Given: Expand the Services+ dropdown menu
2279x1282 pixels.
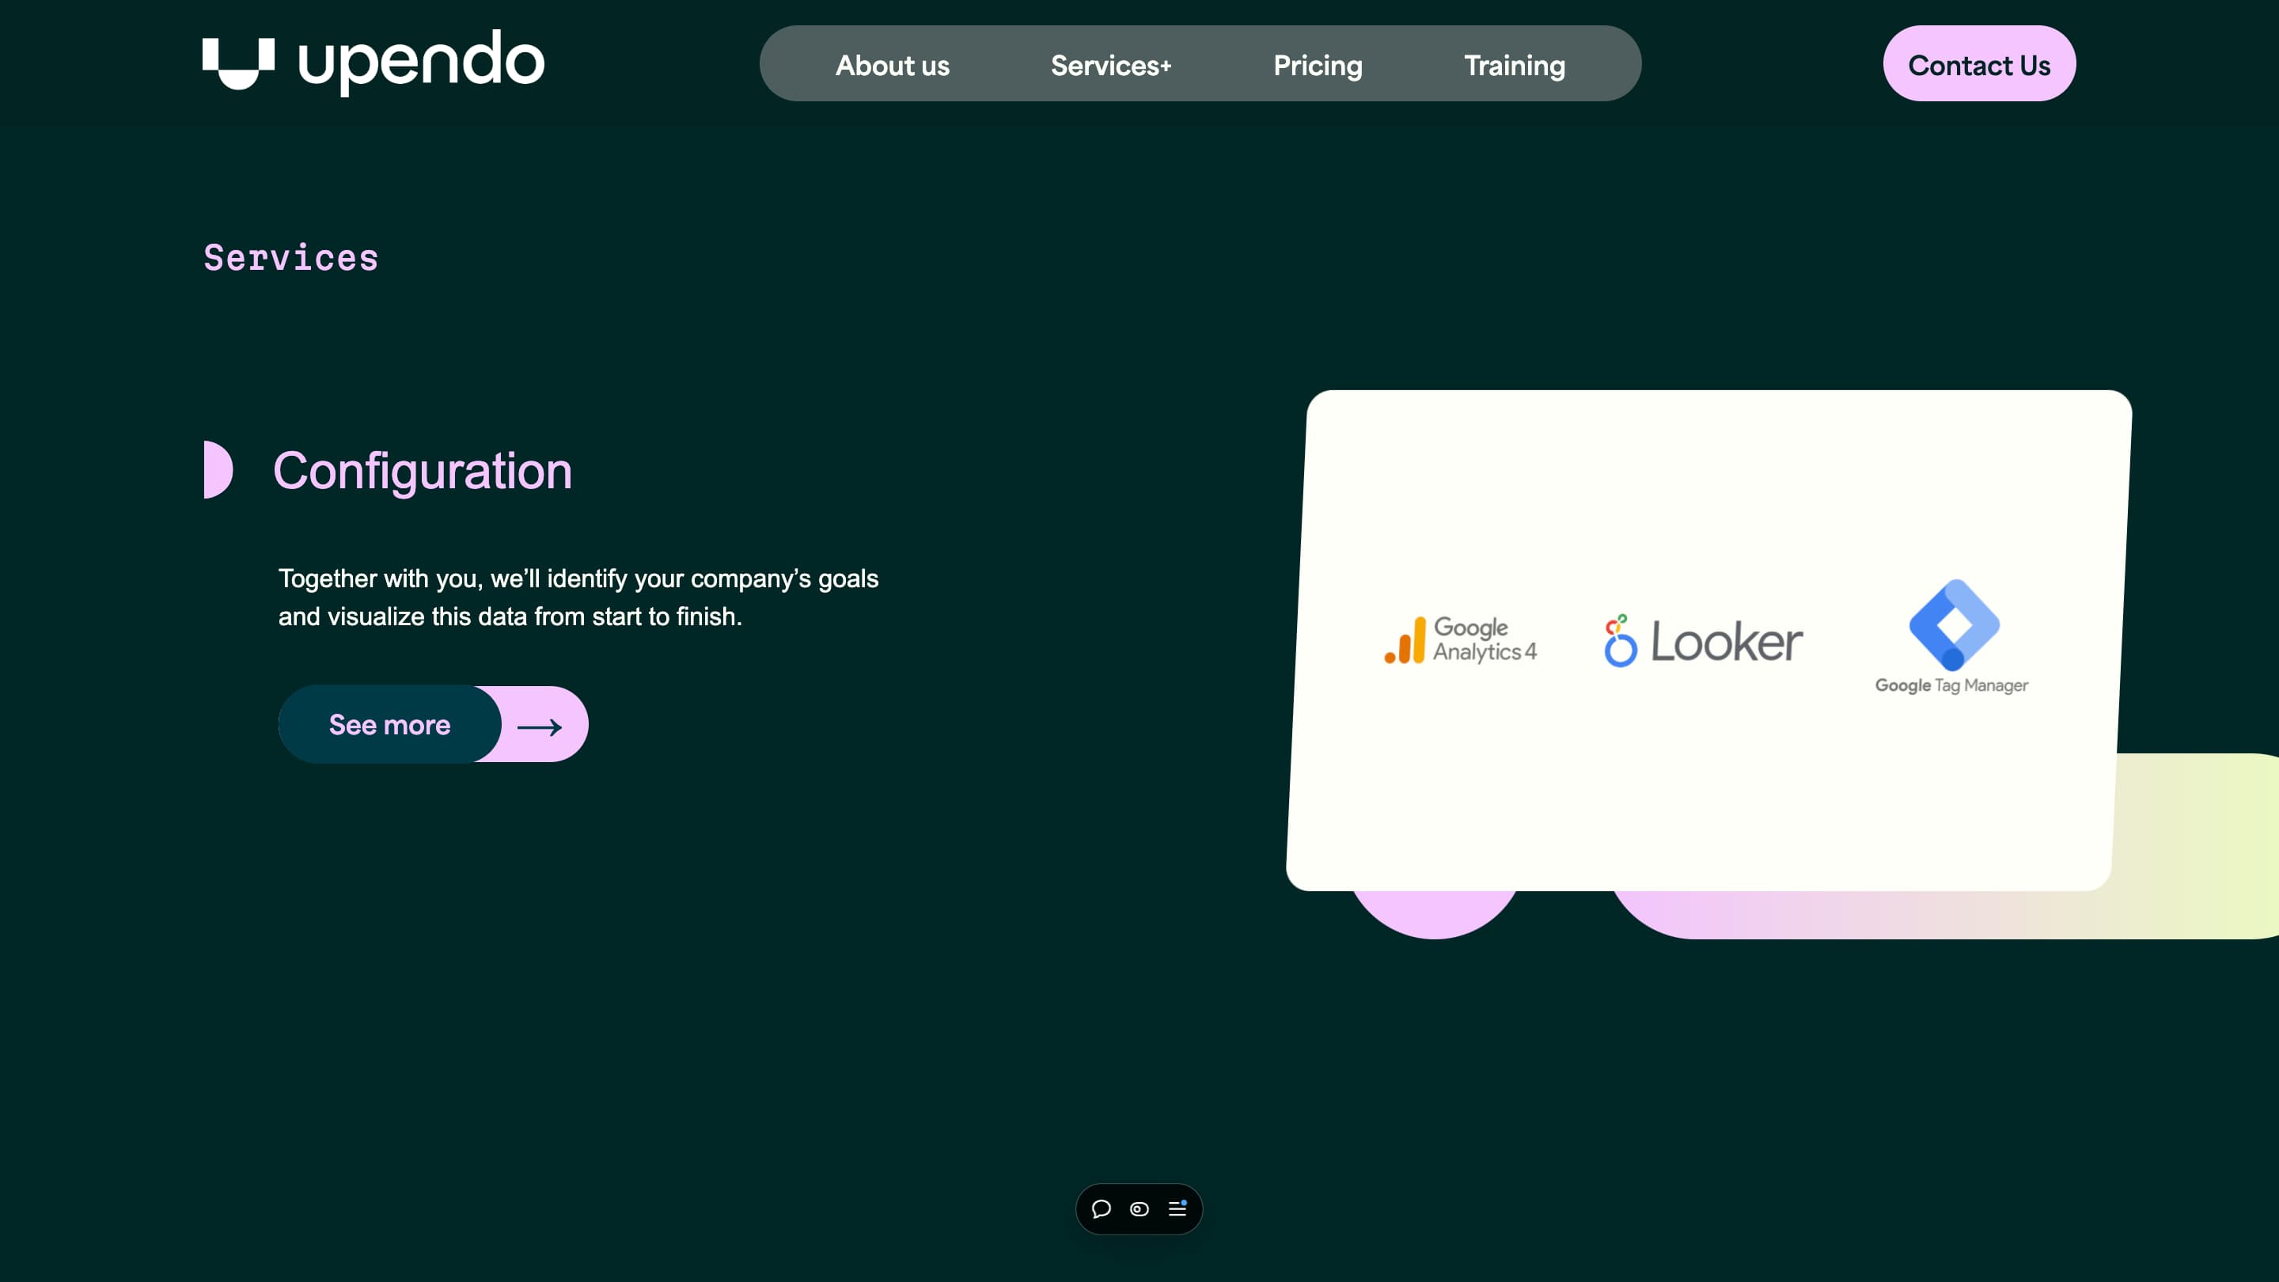Looking at the screenshot, I should point(1110,65).
